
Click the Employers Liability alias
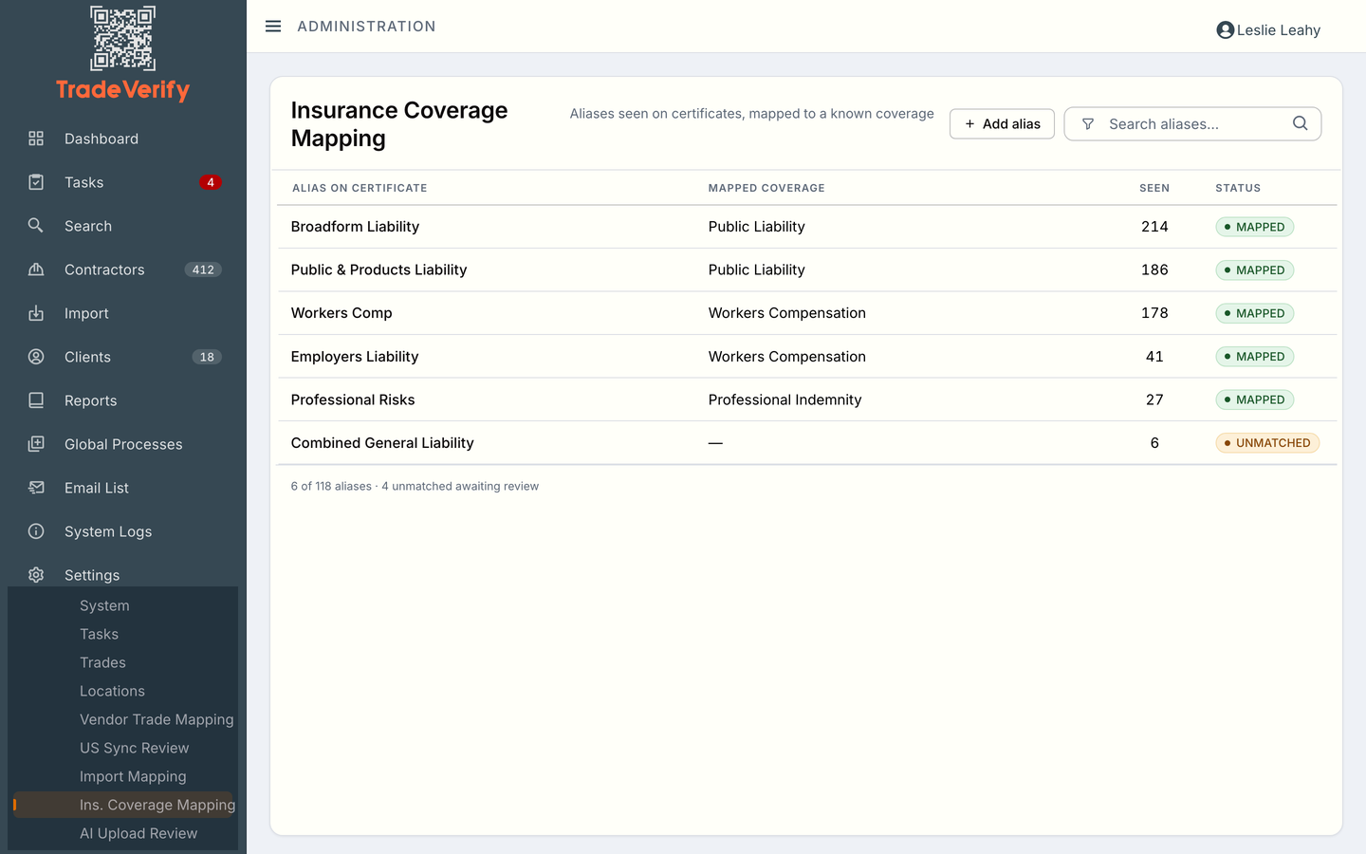tap(355, 357)
